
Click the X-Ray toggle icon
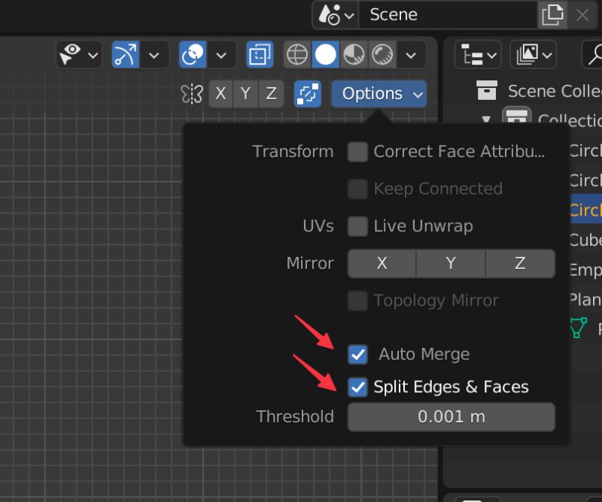(x=260, y=54)
